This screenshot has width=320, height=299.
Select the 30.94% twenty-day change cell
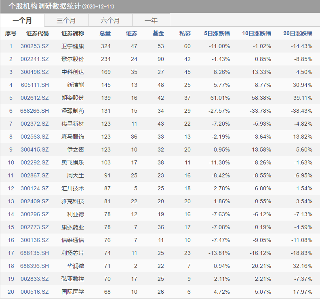[x=303, y=85]
